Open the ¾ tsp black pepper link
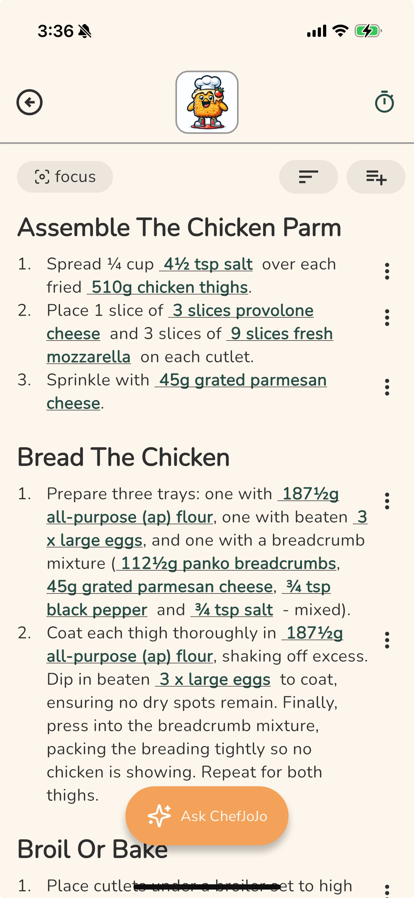The height and width of the screenshot is (898, 414). 97,610
